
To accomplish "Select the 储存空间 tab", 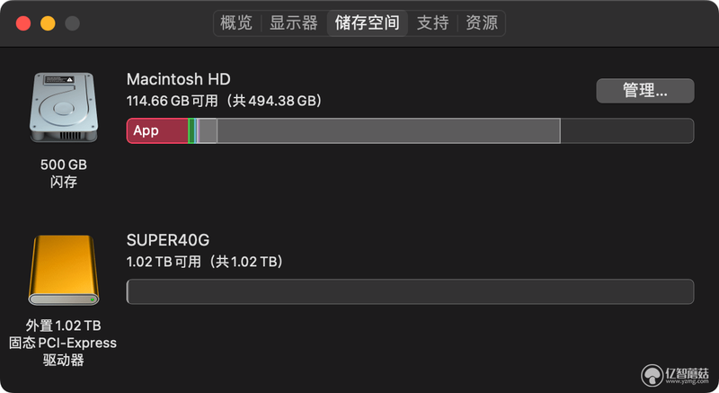I will click(367, 22).
